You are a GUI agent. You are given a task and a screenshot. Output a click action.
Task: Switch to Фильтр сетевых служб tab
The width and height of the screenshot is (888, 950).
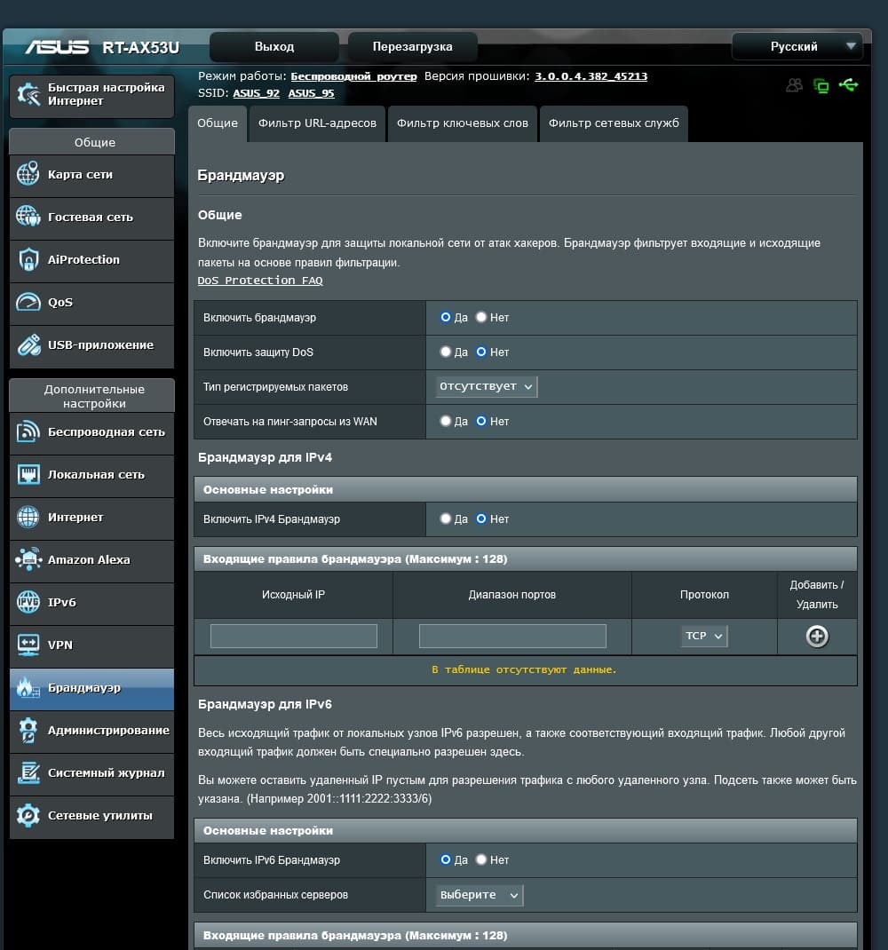point(614,123)
